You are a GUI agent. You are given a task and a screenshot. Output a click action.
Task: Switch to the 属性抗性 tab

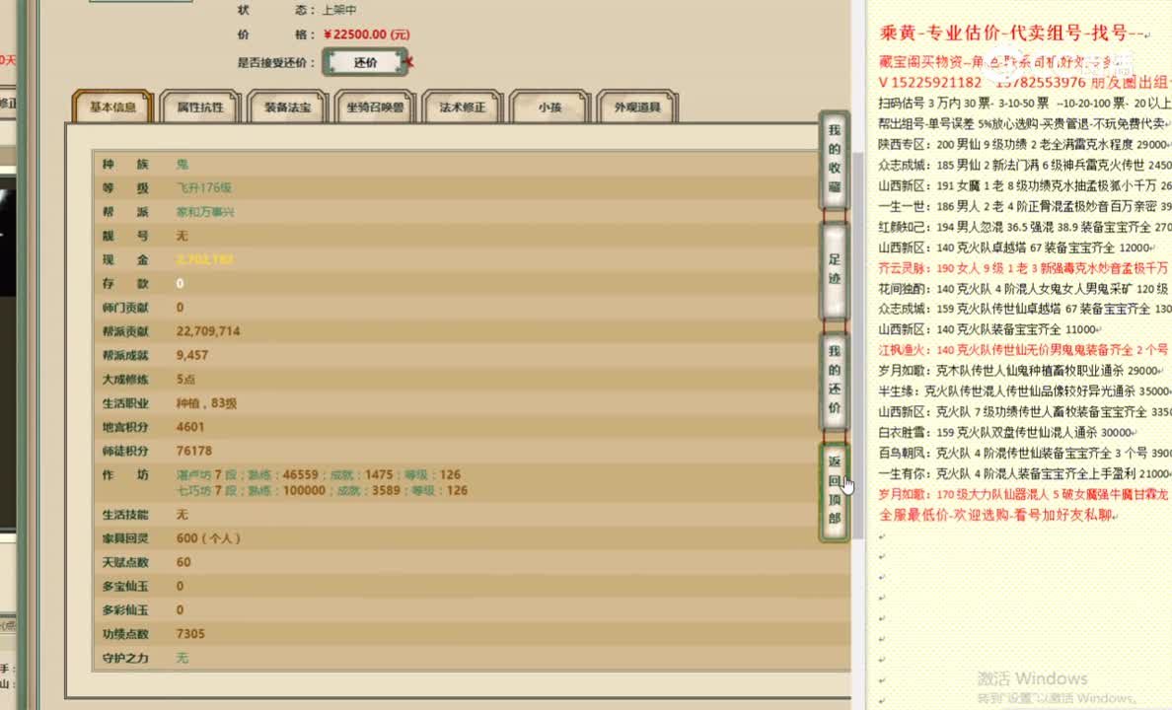(200, 106)
